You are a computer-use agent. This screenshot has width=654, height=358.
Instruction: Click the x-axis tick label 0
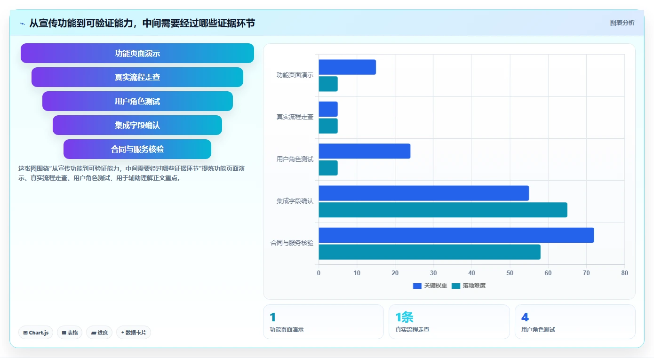click(x=319, y=273)
